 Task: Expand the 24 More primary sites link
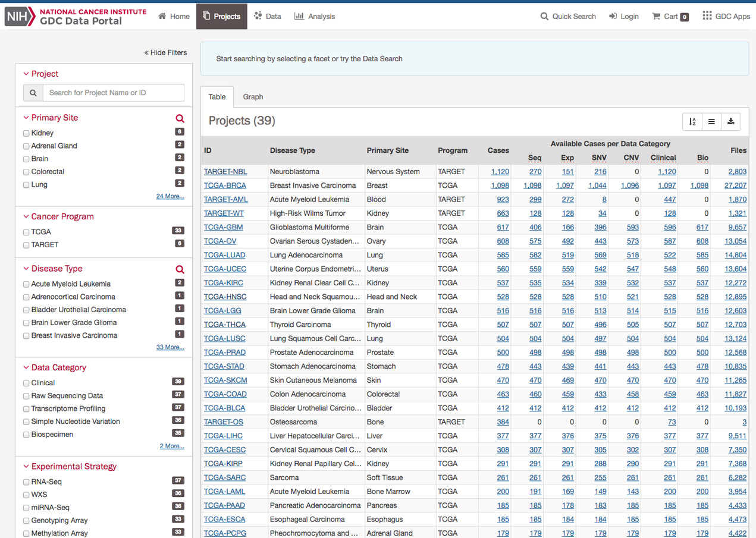pos(170,196)
